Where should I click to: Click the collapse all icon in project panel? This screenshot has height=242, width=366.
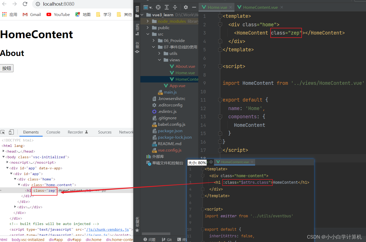[175, 7]
